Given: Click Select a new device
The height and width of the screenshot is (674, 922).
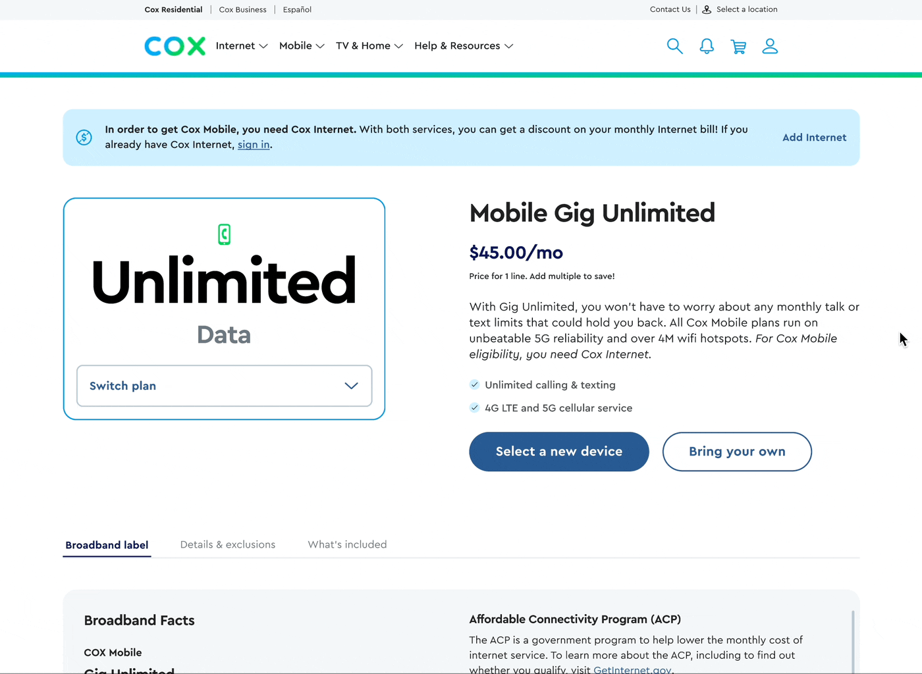Looking at the screenshot, I should pyautogui.click(x=558, y=452).
